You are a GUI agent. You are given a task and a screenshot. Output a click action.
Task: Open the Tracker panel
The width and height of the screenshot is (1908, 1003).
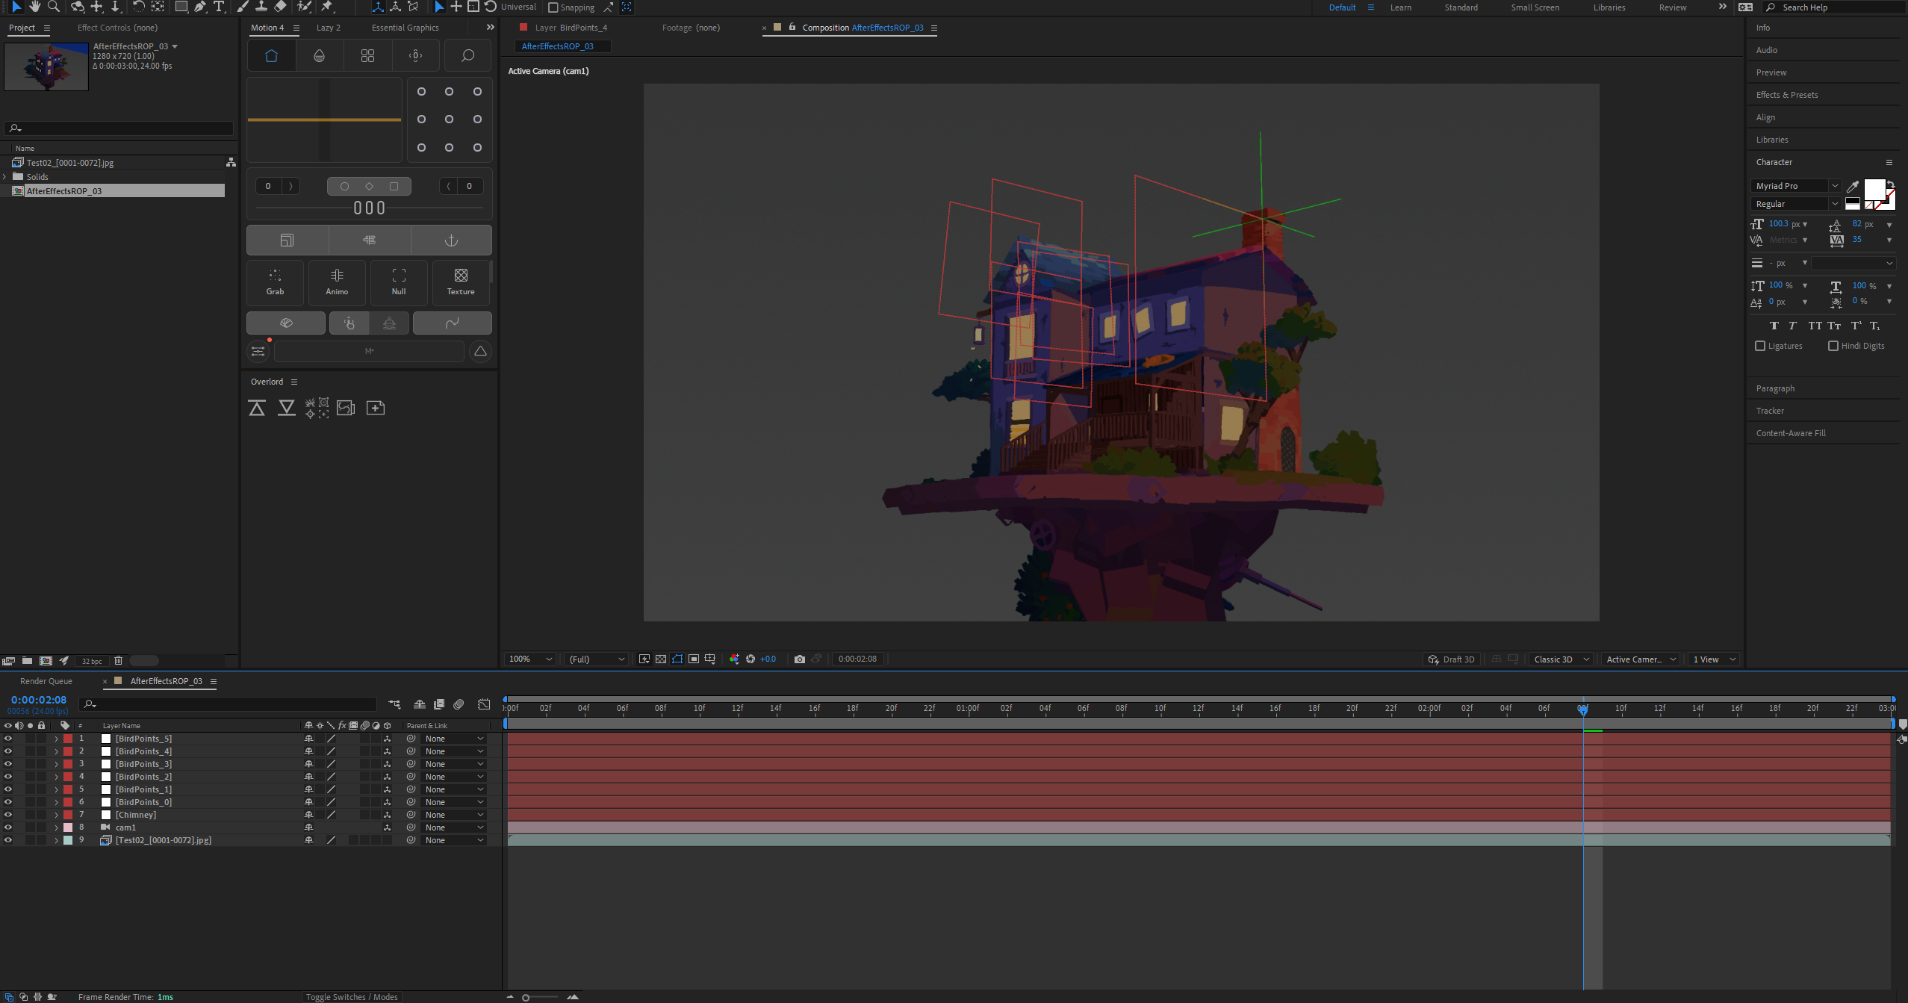click(x=1770, y=411)
